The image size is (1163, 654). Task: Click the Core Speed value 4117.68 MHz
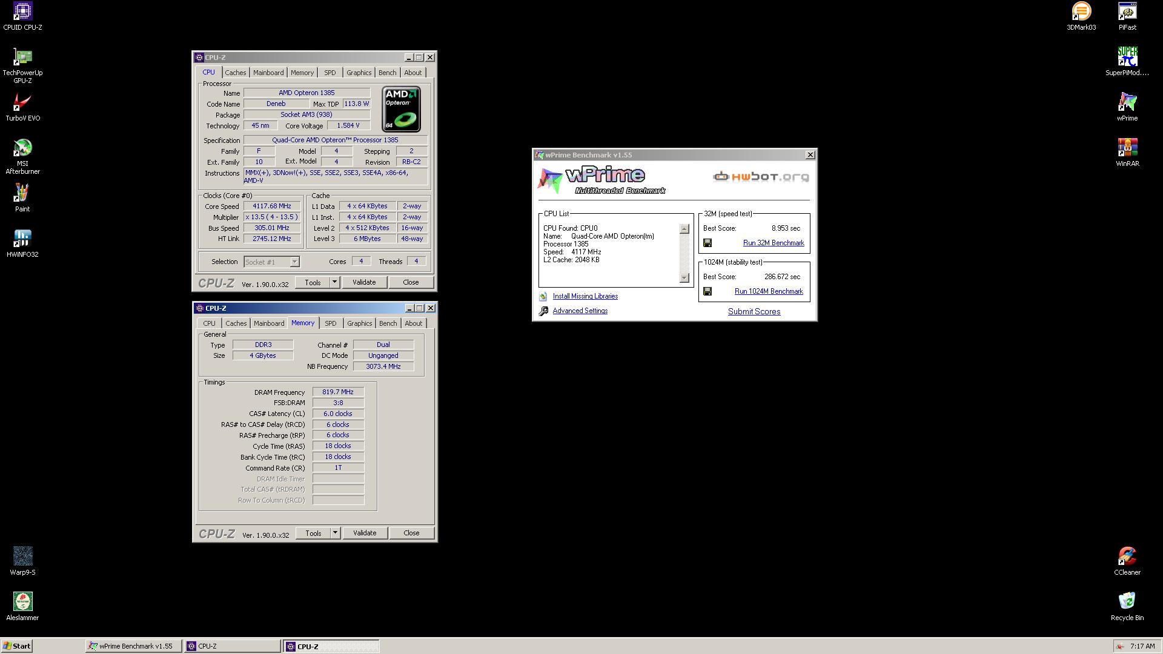tap(272, 206)
